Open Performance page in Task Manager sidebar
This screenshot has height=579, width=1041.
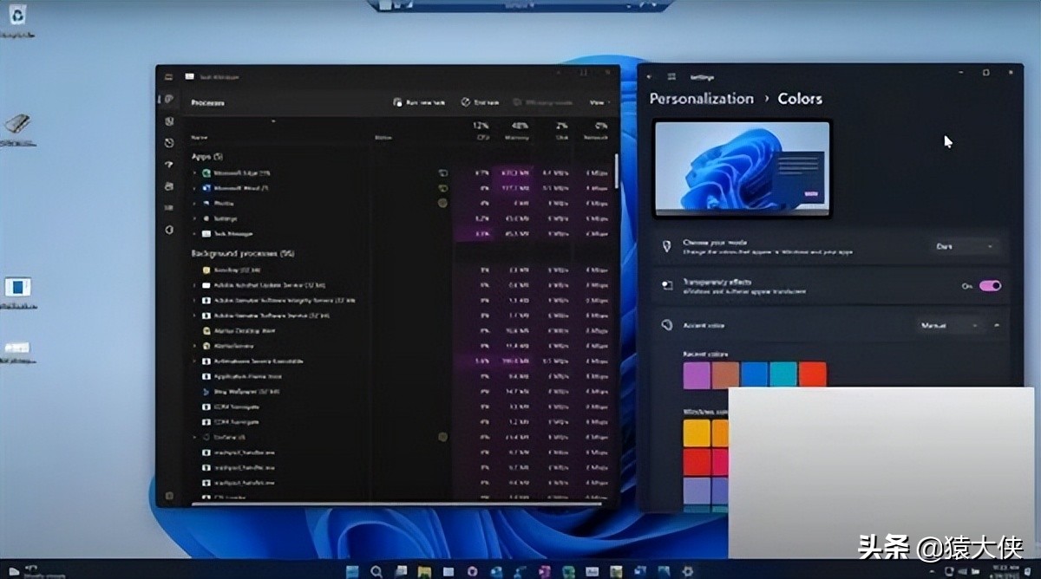pyautogui.click(x=169, y=121)
